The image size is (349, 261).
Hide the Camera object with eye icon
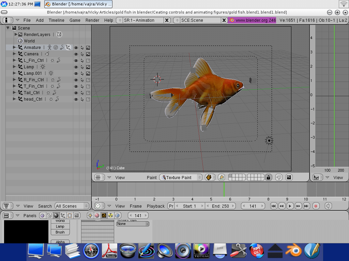(76, 54)
